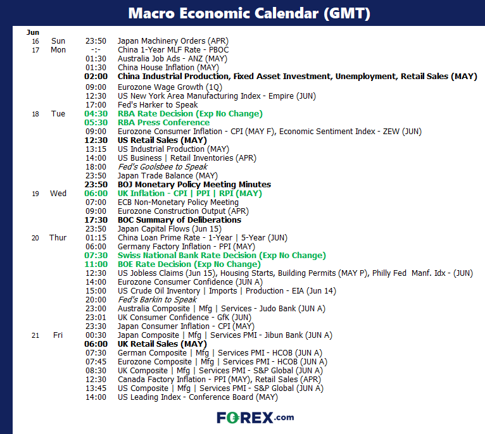Select China Loan Prime Rate entry

[x=202, y=238]
